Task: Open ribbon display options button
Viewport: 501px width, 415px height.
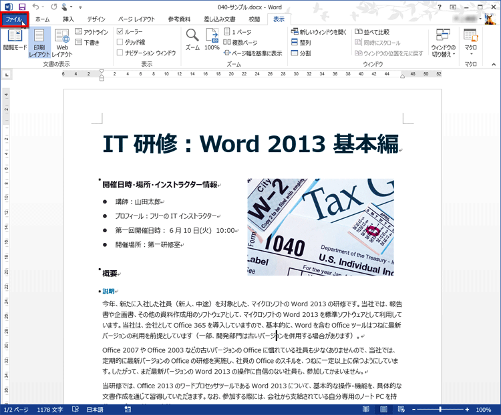Action: (453, 7)
